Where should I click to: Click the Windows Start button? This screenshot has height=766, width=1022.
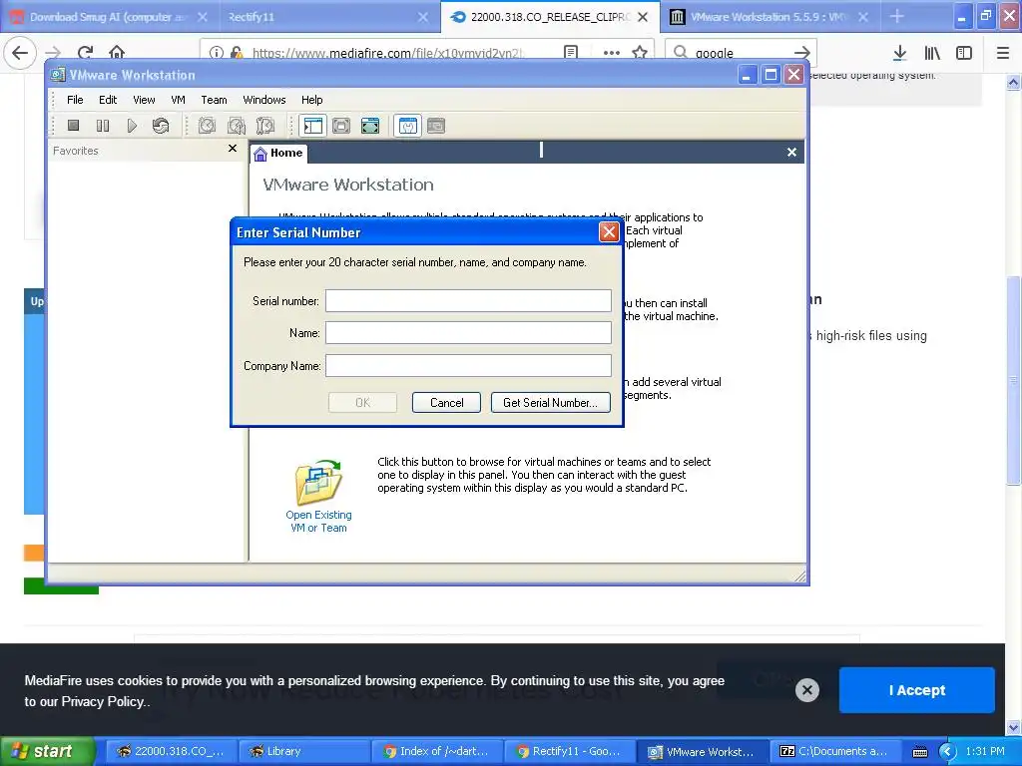[x=47, y=751]
